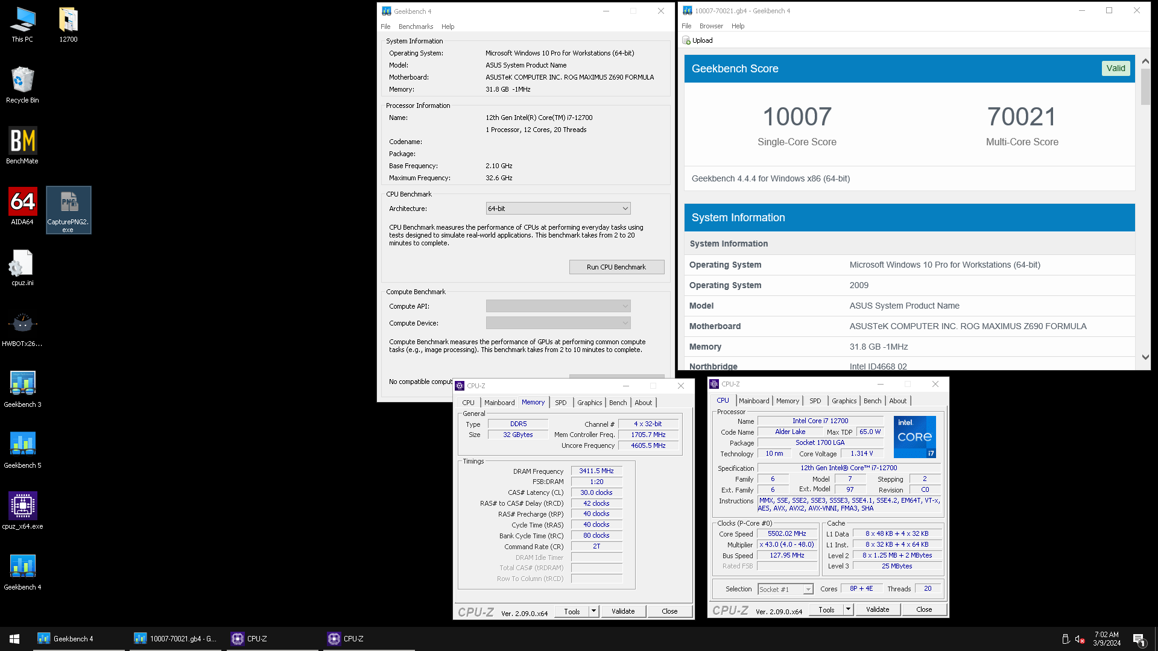The image size is (1158, 651).
Task: Click Run CPU Benchmark button
Action: pyautogui.click(x=616, y=267)
